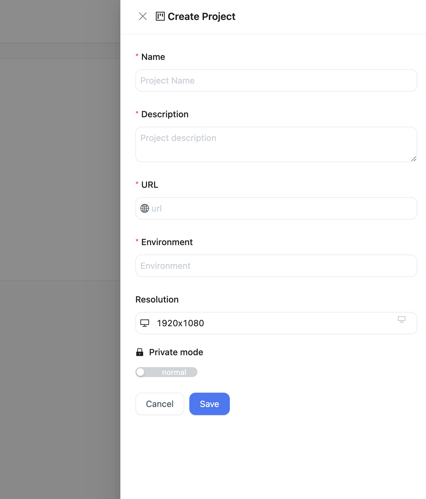Close the Create Project drawer

click(x=143, y=16)
